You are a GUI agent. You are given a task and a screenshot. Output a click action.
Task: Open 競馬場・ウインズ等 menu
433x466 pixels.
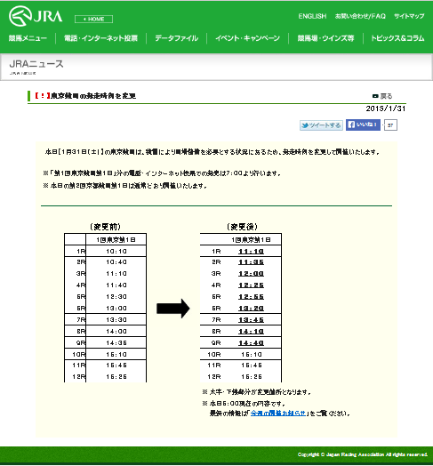coord(325,38)
